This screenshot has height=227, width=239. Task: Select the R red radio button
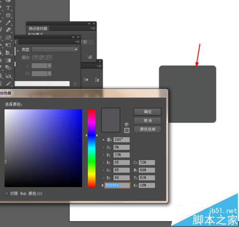point(103,163)
